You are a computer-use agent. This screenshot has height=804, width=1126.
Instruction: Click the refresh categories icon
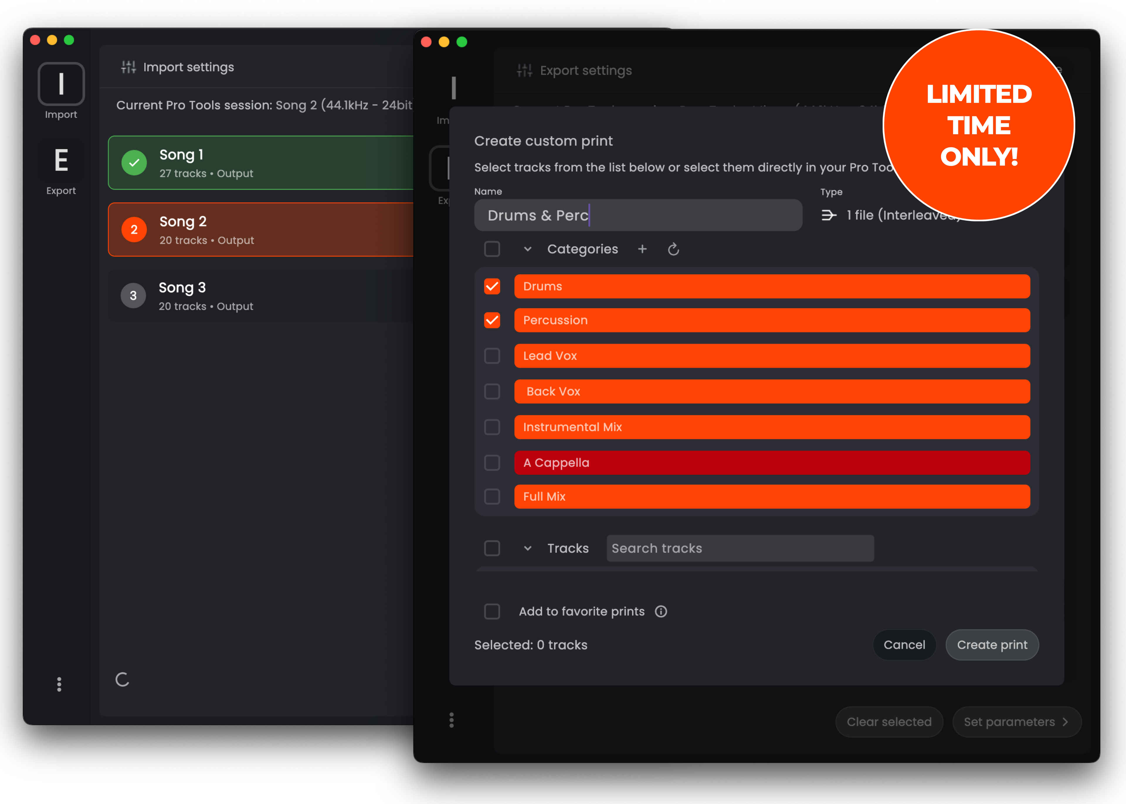pyautogui.click(x=673, y=249)
